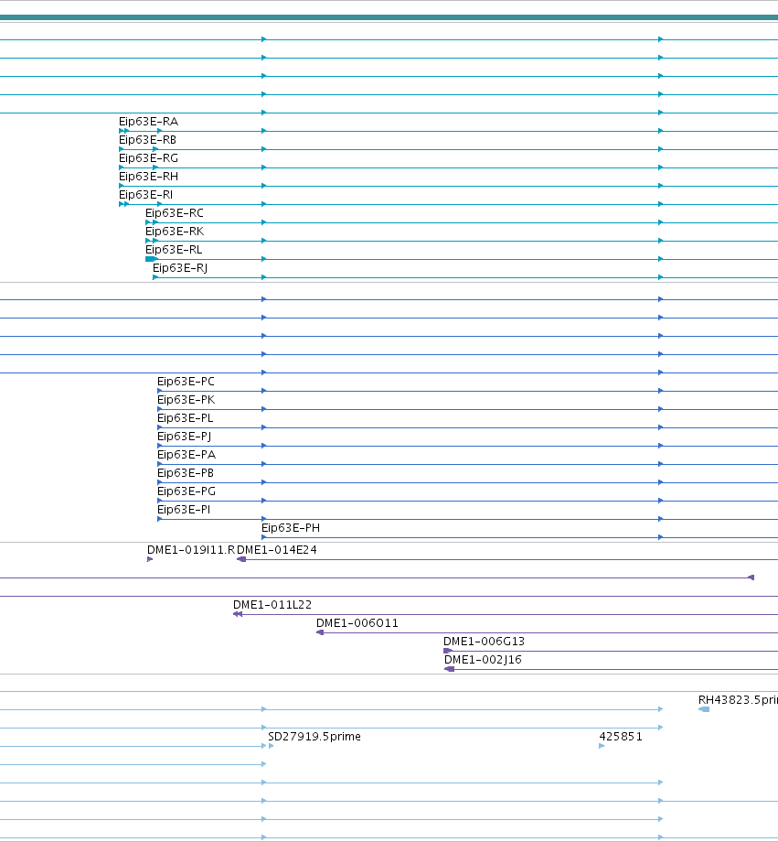Click the Eip63E-PH start arrow glyph

point(264,537)
